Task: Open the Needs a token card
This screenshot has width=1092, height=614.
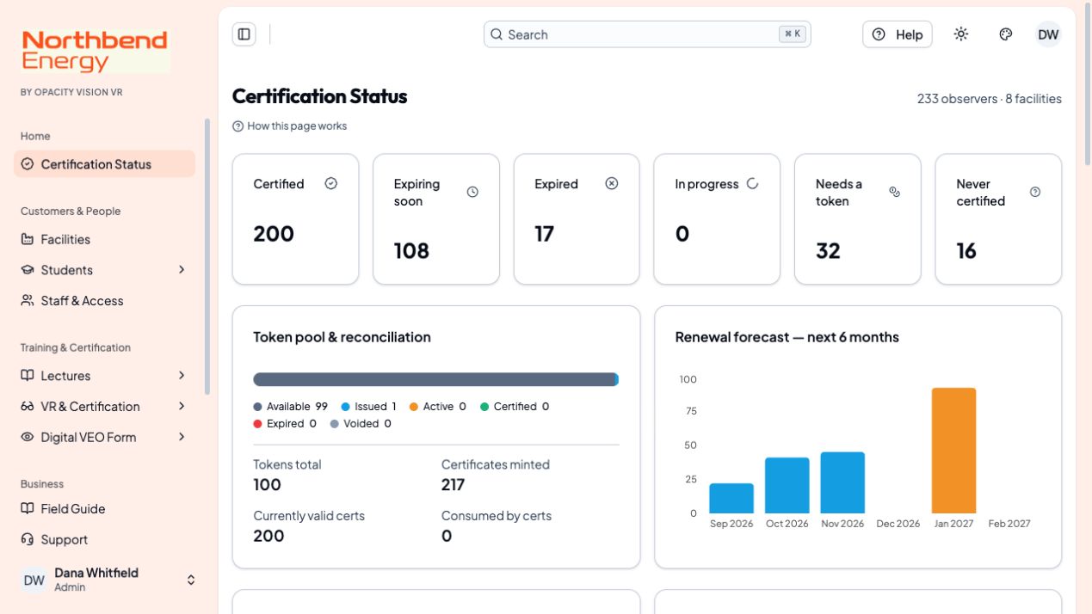Action: pos(858,219)
